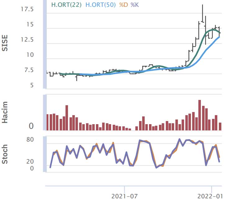
Task: Toggle the H.ORT(22) legend entry
Action: 66,5
